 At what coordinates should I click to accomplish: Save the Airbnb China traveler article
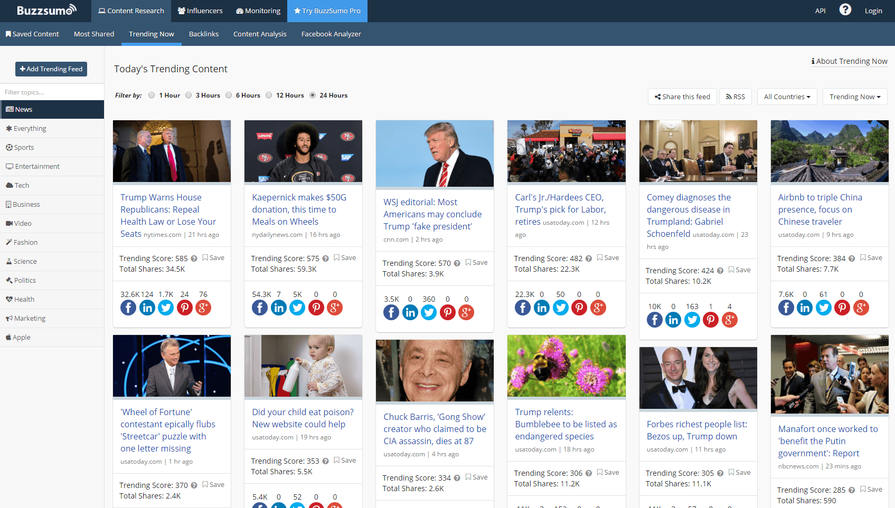[871, 257]
